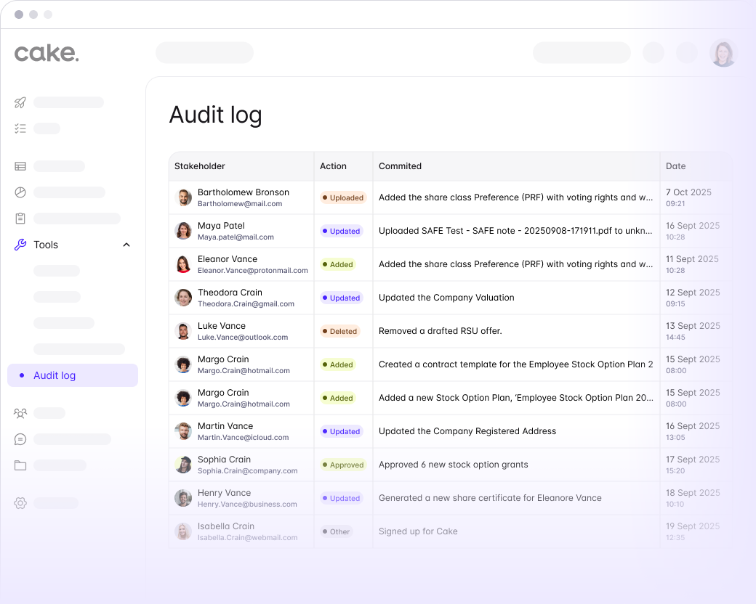Click the Approved badge on Sophia Crain's row
This screenshot has height=604, width=756.
pos(343,465)
